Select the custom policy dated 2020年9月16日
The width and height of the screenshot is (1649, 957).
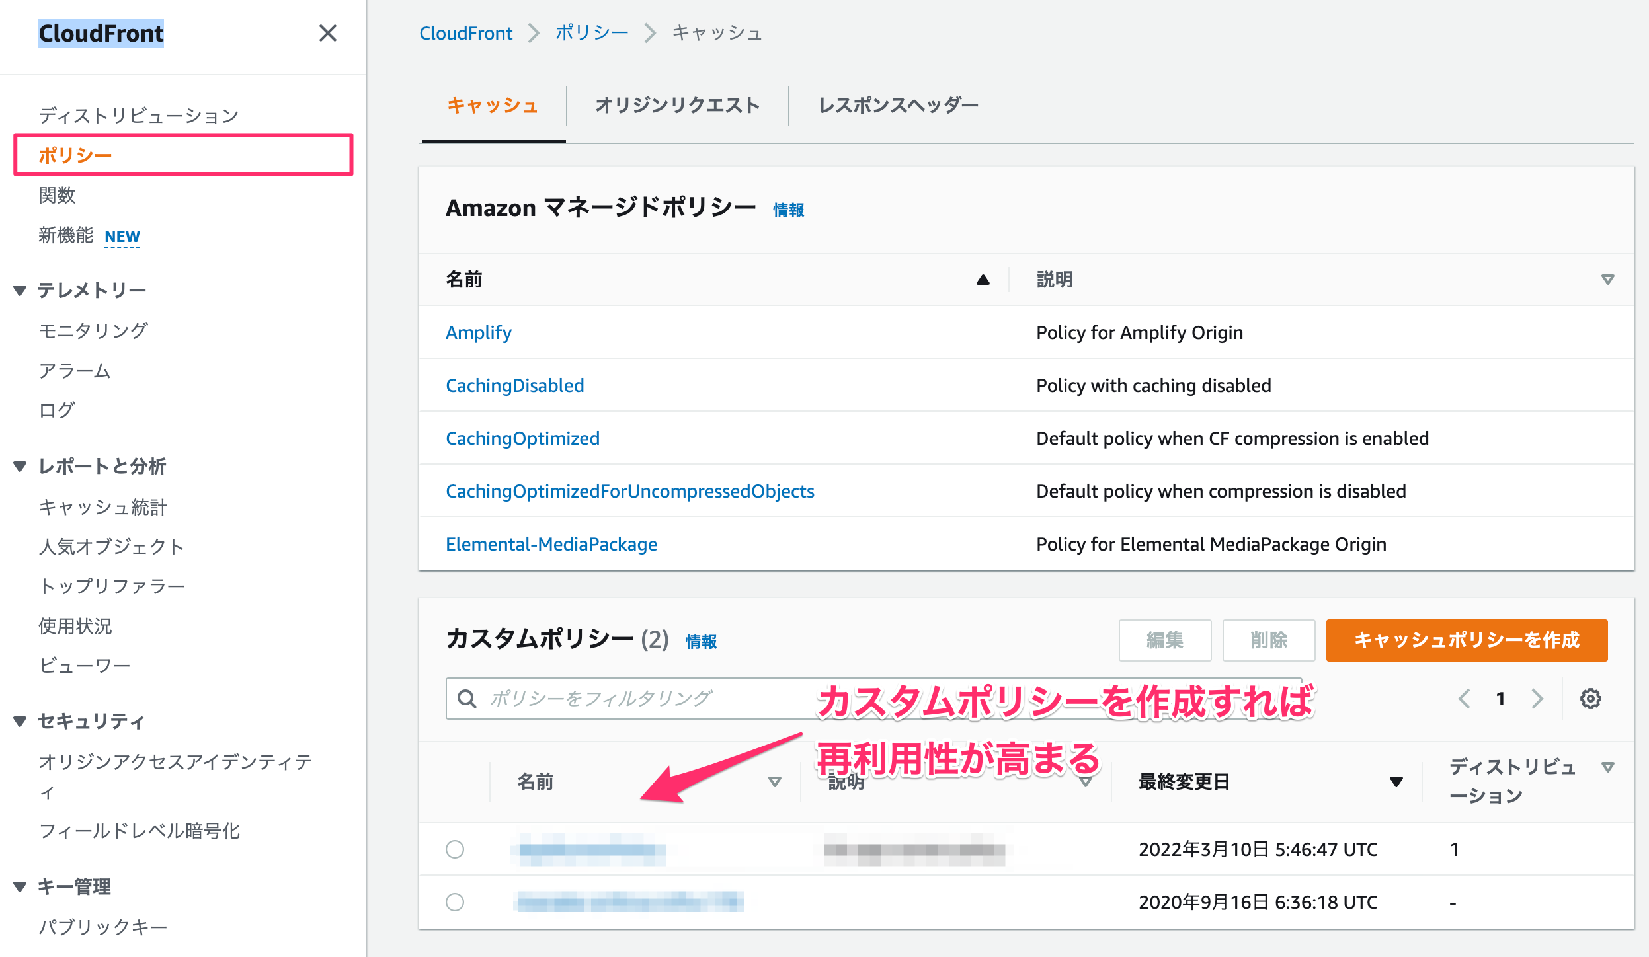click(x=455, y=902)
